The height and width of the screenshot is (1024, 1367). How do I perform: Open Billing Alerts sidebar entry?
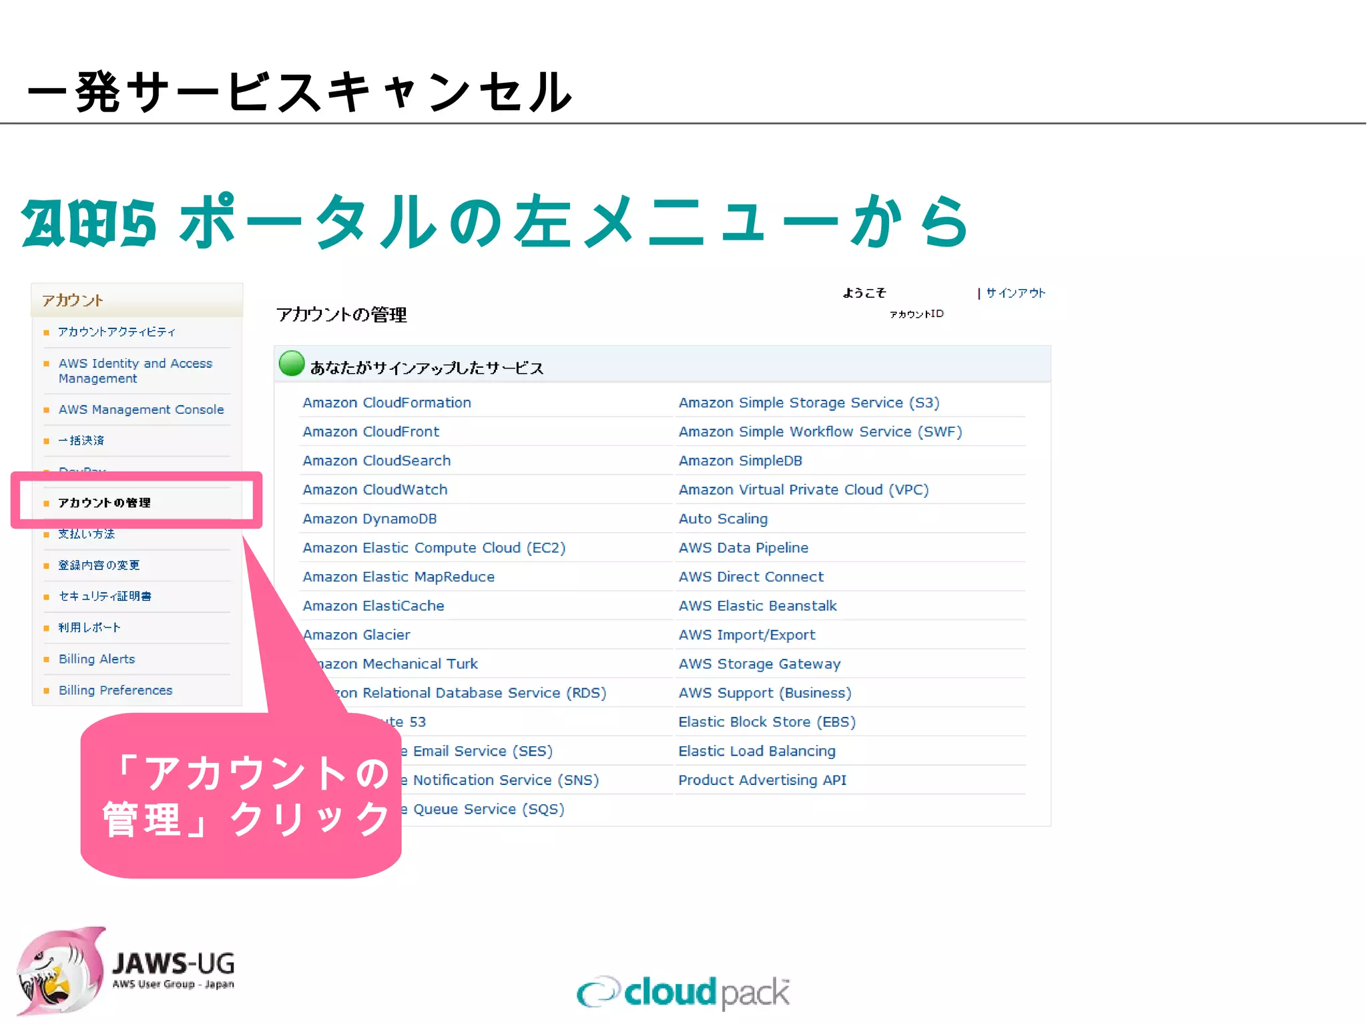coord(97,659)
